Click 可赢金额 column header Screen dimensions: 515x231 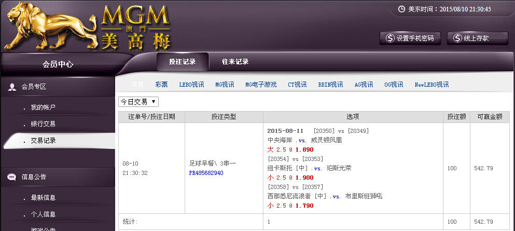[x=490, y=117]
